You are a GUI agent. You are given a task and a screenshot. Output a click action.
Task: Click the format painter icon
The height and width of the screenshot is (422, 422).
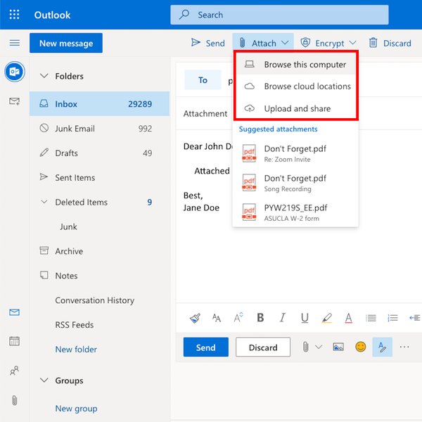[195, 318]
